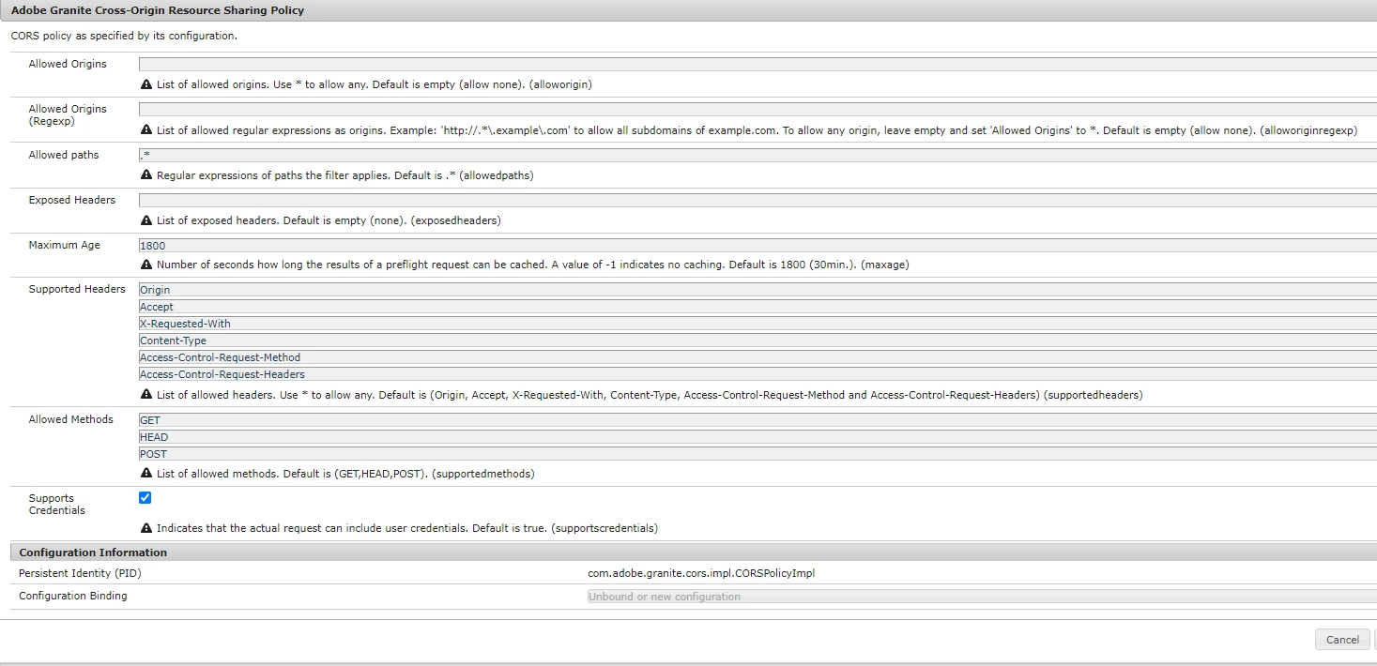Click the Allowed paths field containing .*
Viewport: 1377px width, 666px height.
coord(757,155)
